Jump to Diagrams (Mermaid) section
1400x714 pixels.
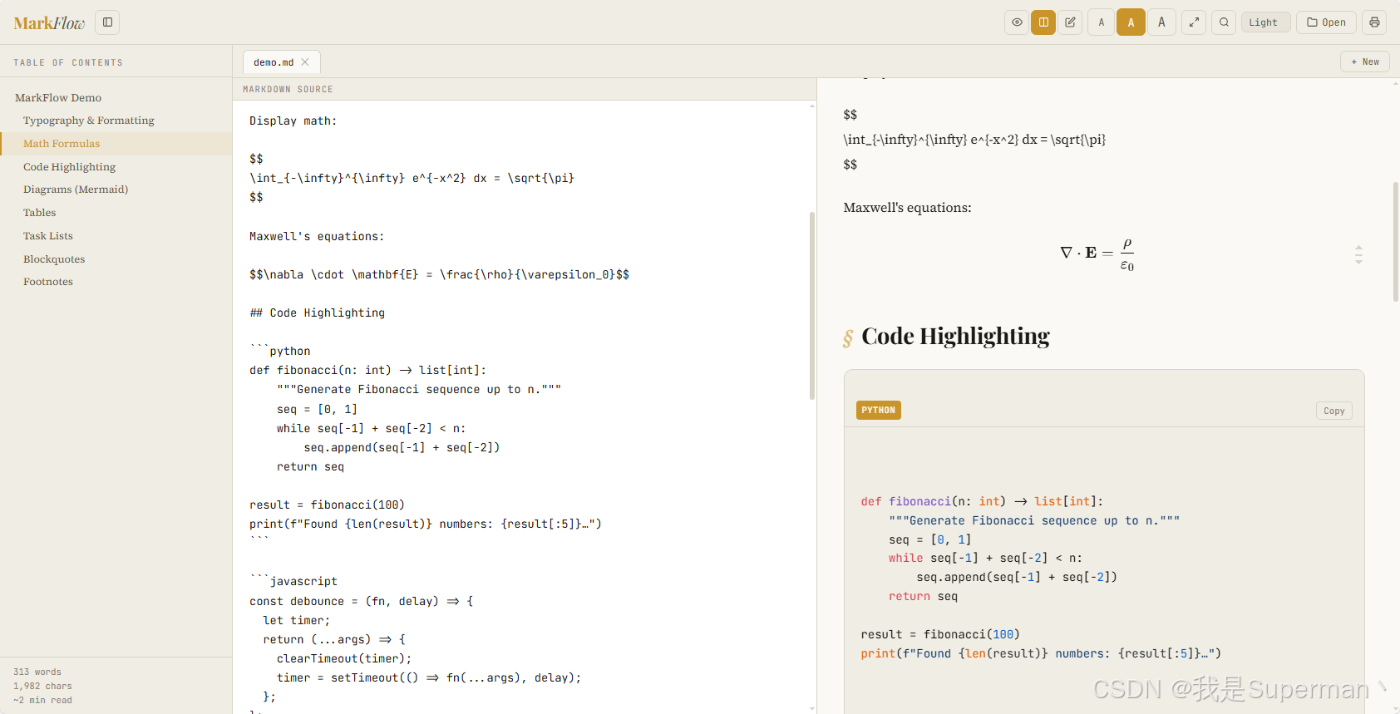click(x=76, y=190)
